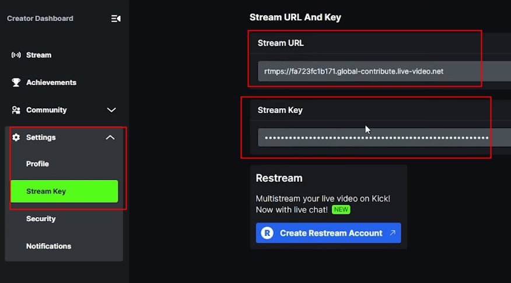This screenshot has height=283, width=511.
Task: Collapse the Creator Dashboard sidebar icon
Action: (116, 19)
